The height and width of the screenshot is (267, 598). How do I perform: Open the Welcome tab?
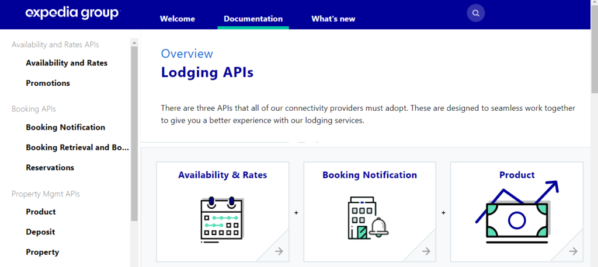178,19
